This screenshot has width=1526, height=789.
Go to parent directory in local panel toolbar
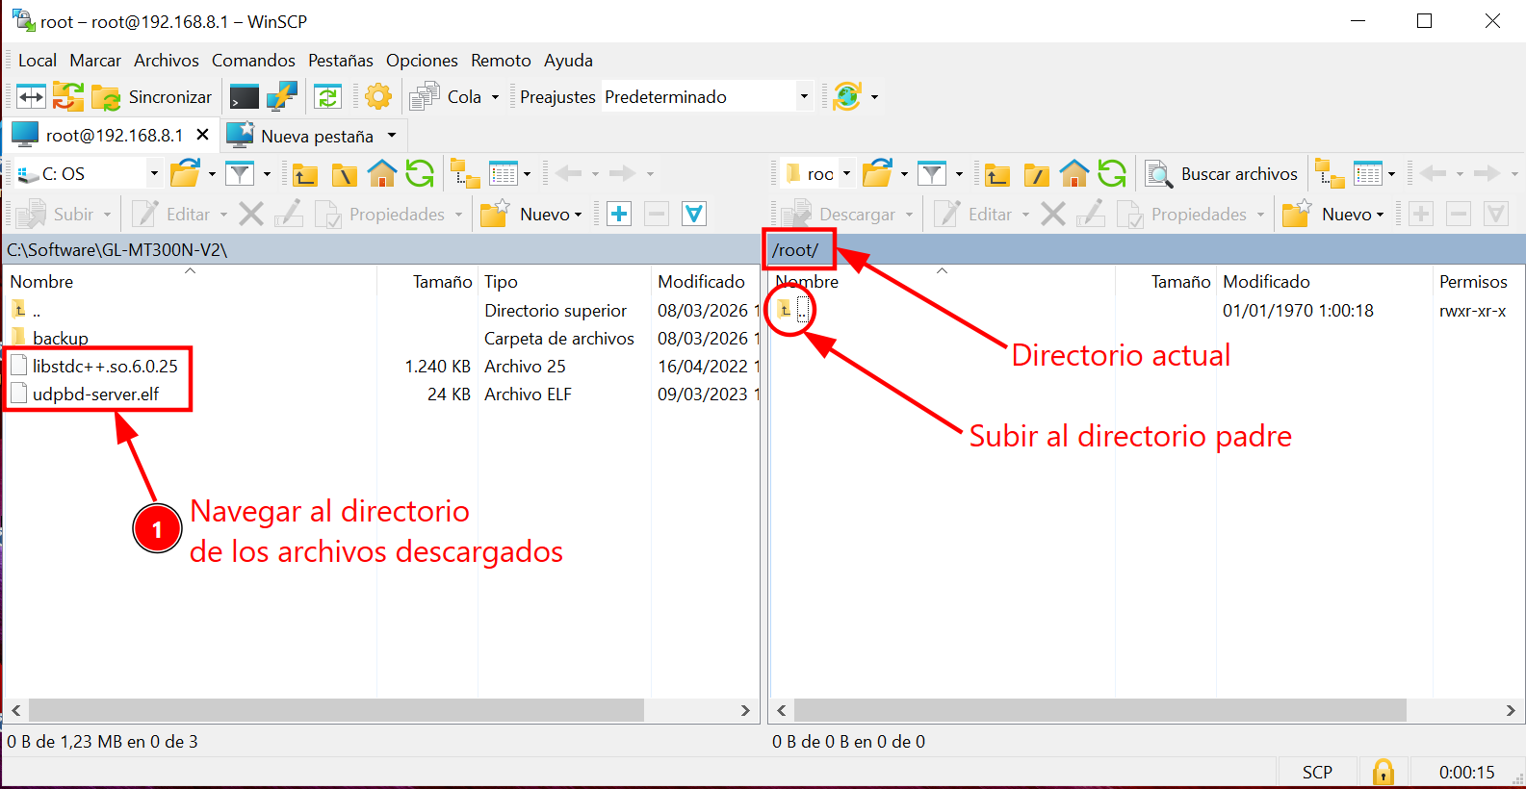click(305, 174)
